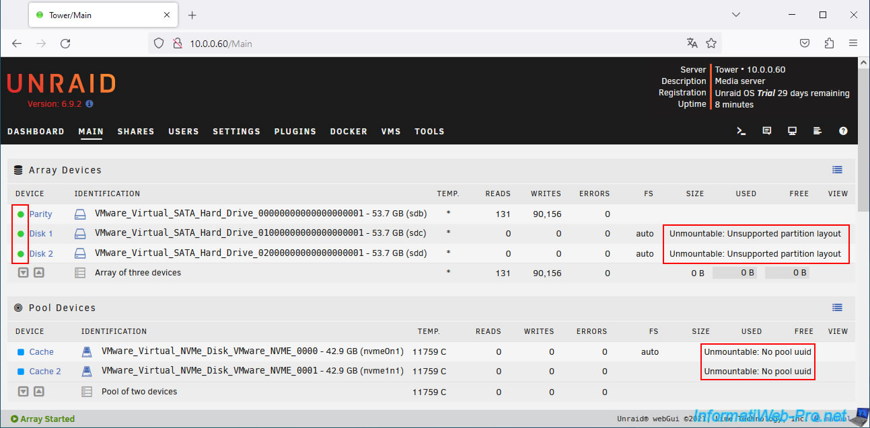Click the Parity green status indicator
This screenshot has height=428, width=870.
(21, 214)
